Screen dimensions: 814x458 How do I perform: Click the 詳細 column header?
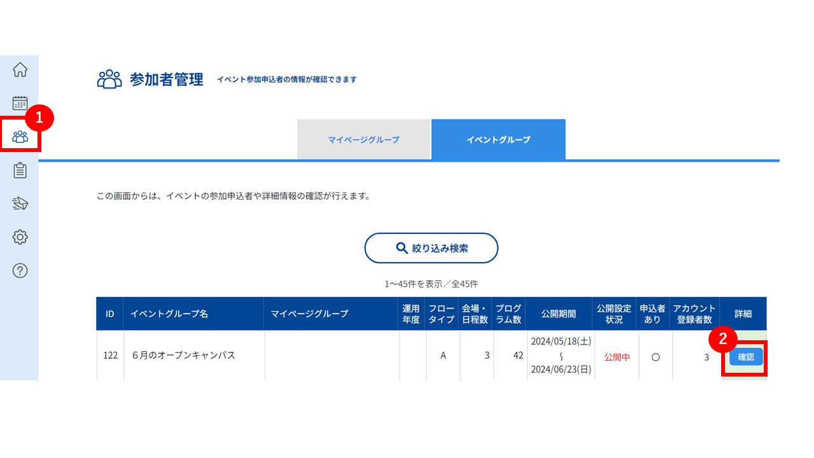[x=743, y=314]
